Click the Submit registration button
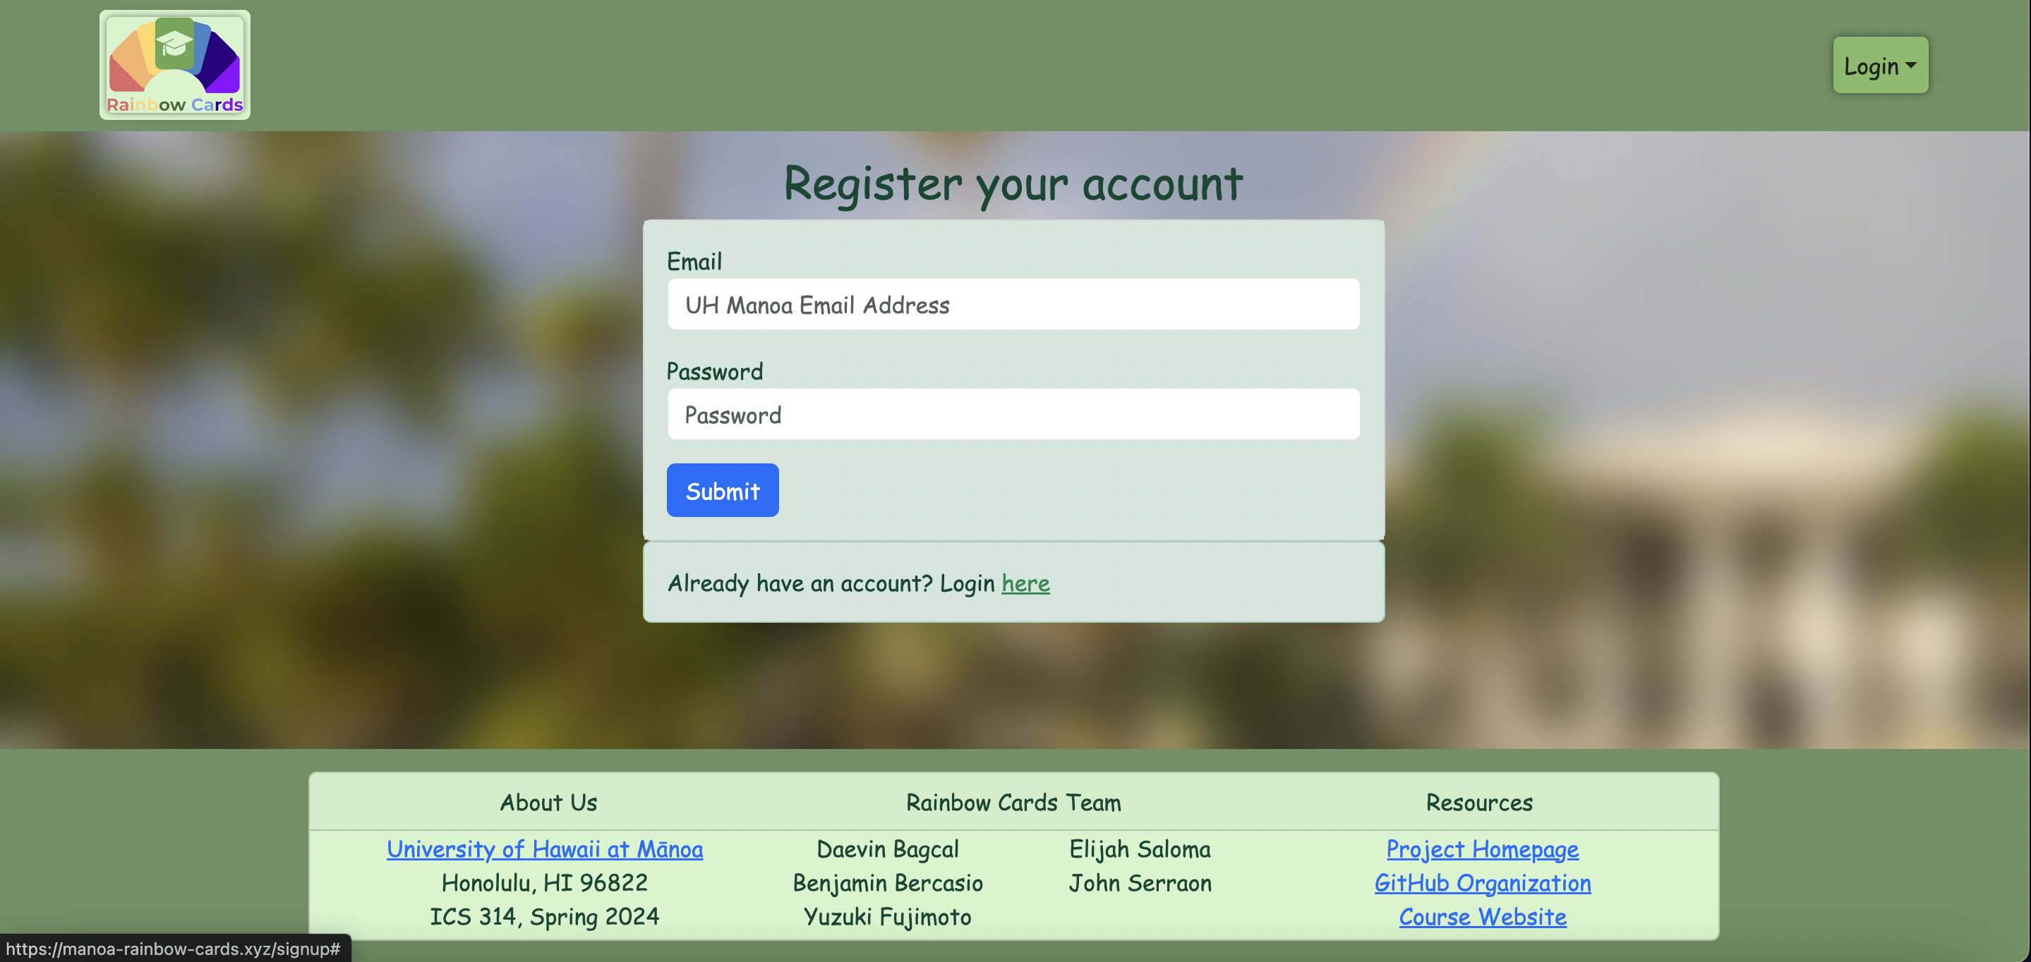Screen dimensions: 2031x962 [x=723, y=489]
